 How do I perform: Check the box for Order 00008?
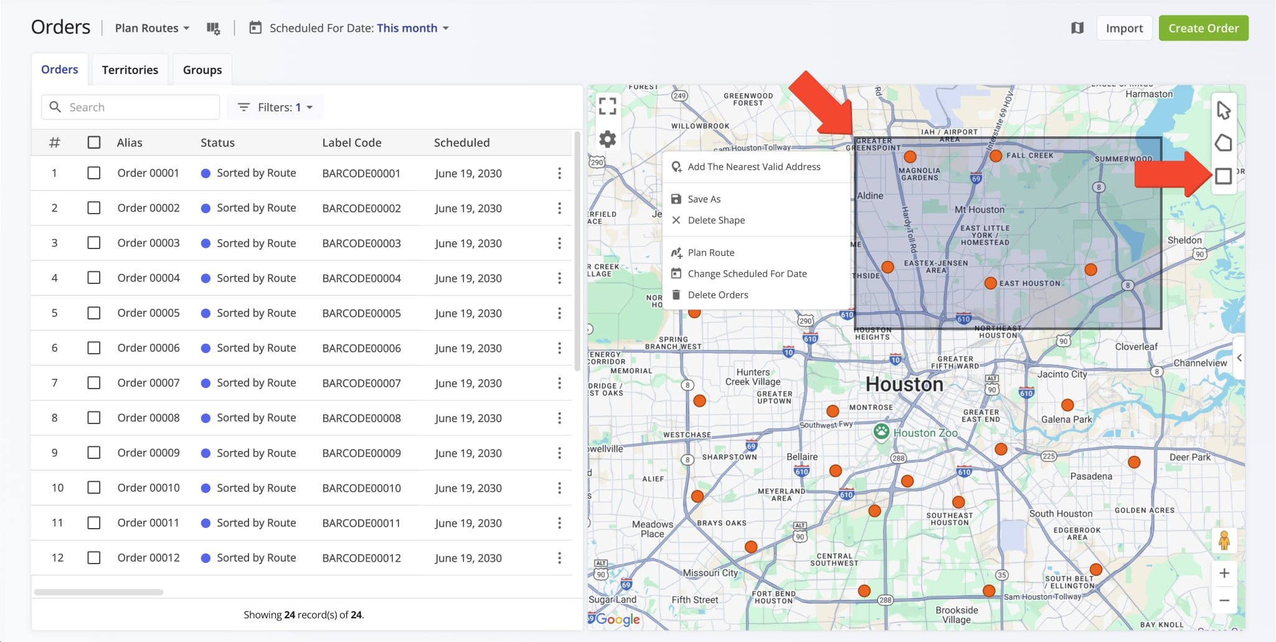[94, 418]
